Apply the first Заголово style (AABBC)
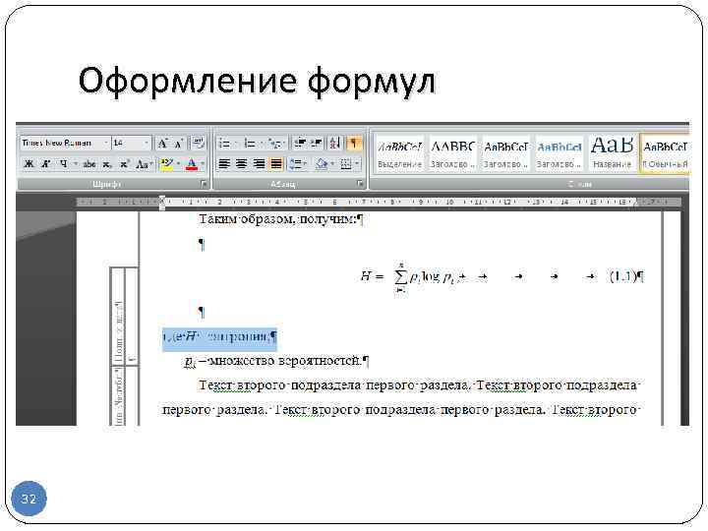Screen dimensions: 708x531 tap(452, 153)
